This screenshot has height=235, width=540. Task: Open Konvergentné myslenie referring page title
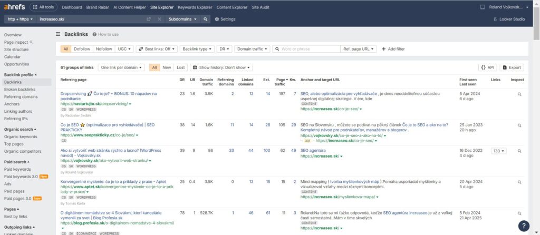tap(113, 181)
